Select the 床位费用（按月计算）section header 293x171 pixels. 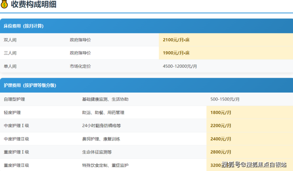pos(24,26)
